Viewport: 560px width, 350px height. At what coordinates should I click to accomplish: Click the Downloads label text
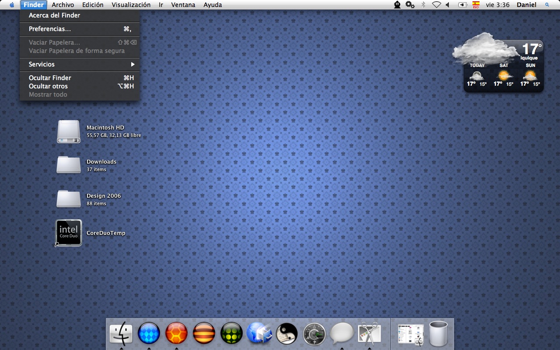point(101,162)
